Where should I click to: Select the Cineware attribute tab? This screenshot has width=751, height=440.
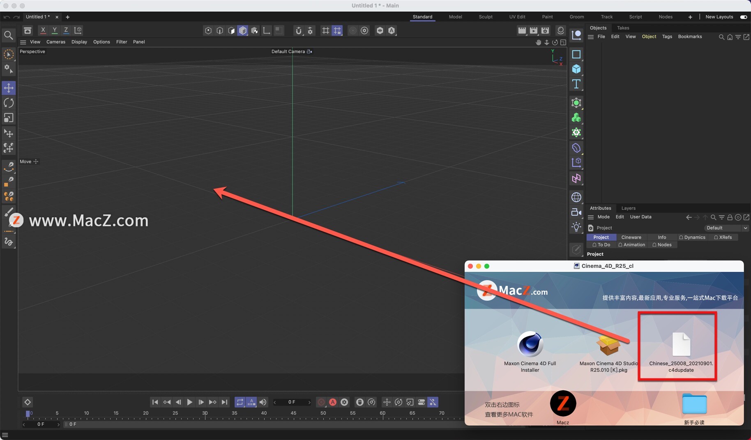631,237
